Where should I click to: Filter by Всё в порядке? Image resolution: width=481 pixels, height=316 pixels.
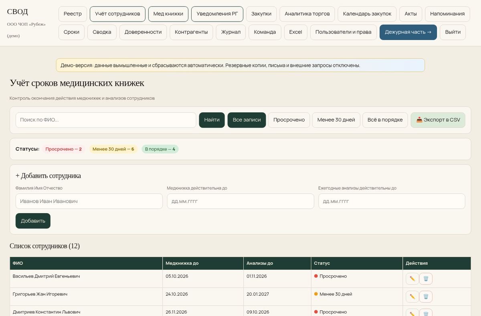[385, 120]
